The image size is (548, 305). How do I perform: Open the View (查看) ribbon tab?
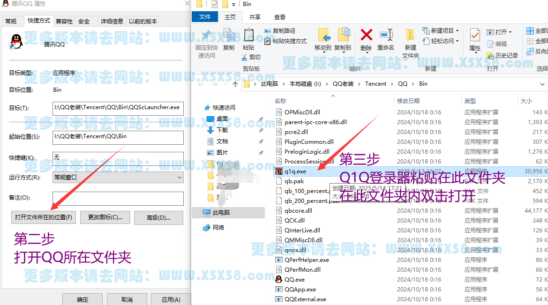[x=280, y=17]
